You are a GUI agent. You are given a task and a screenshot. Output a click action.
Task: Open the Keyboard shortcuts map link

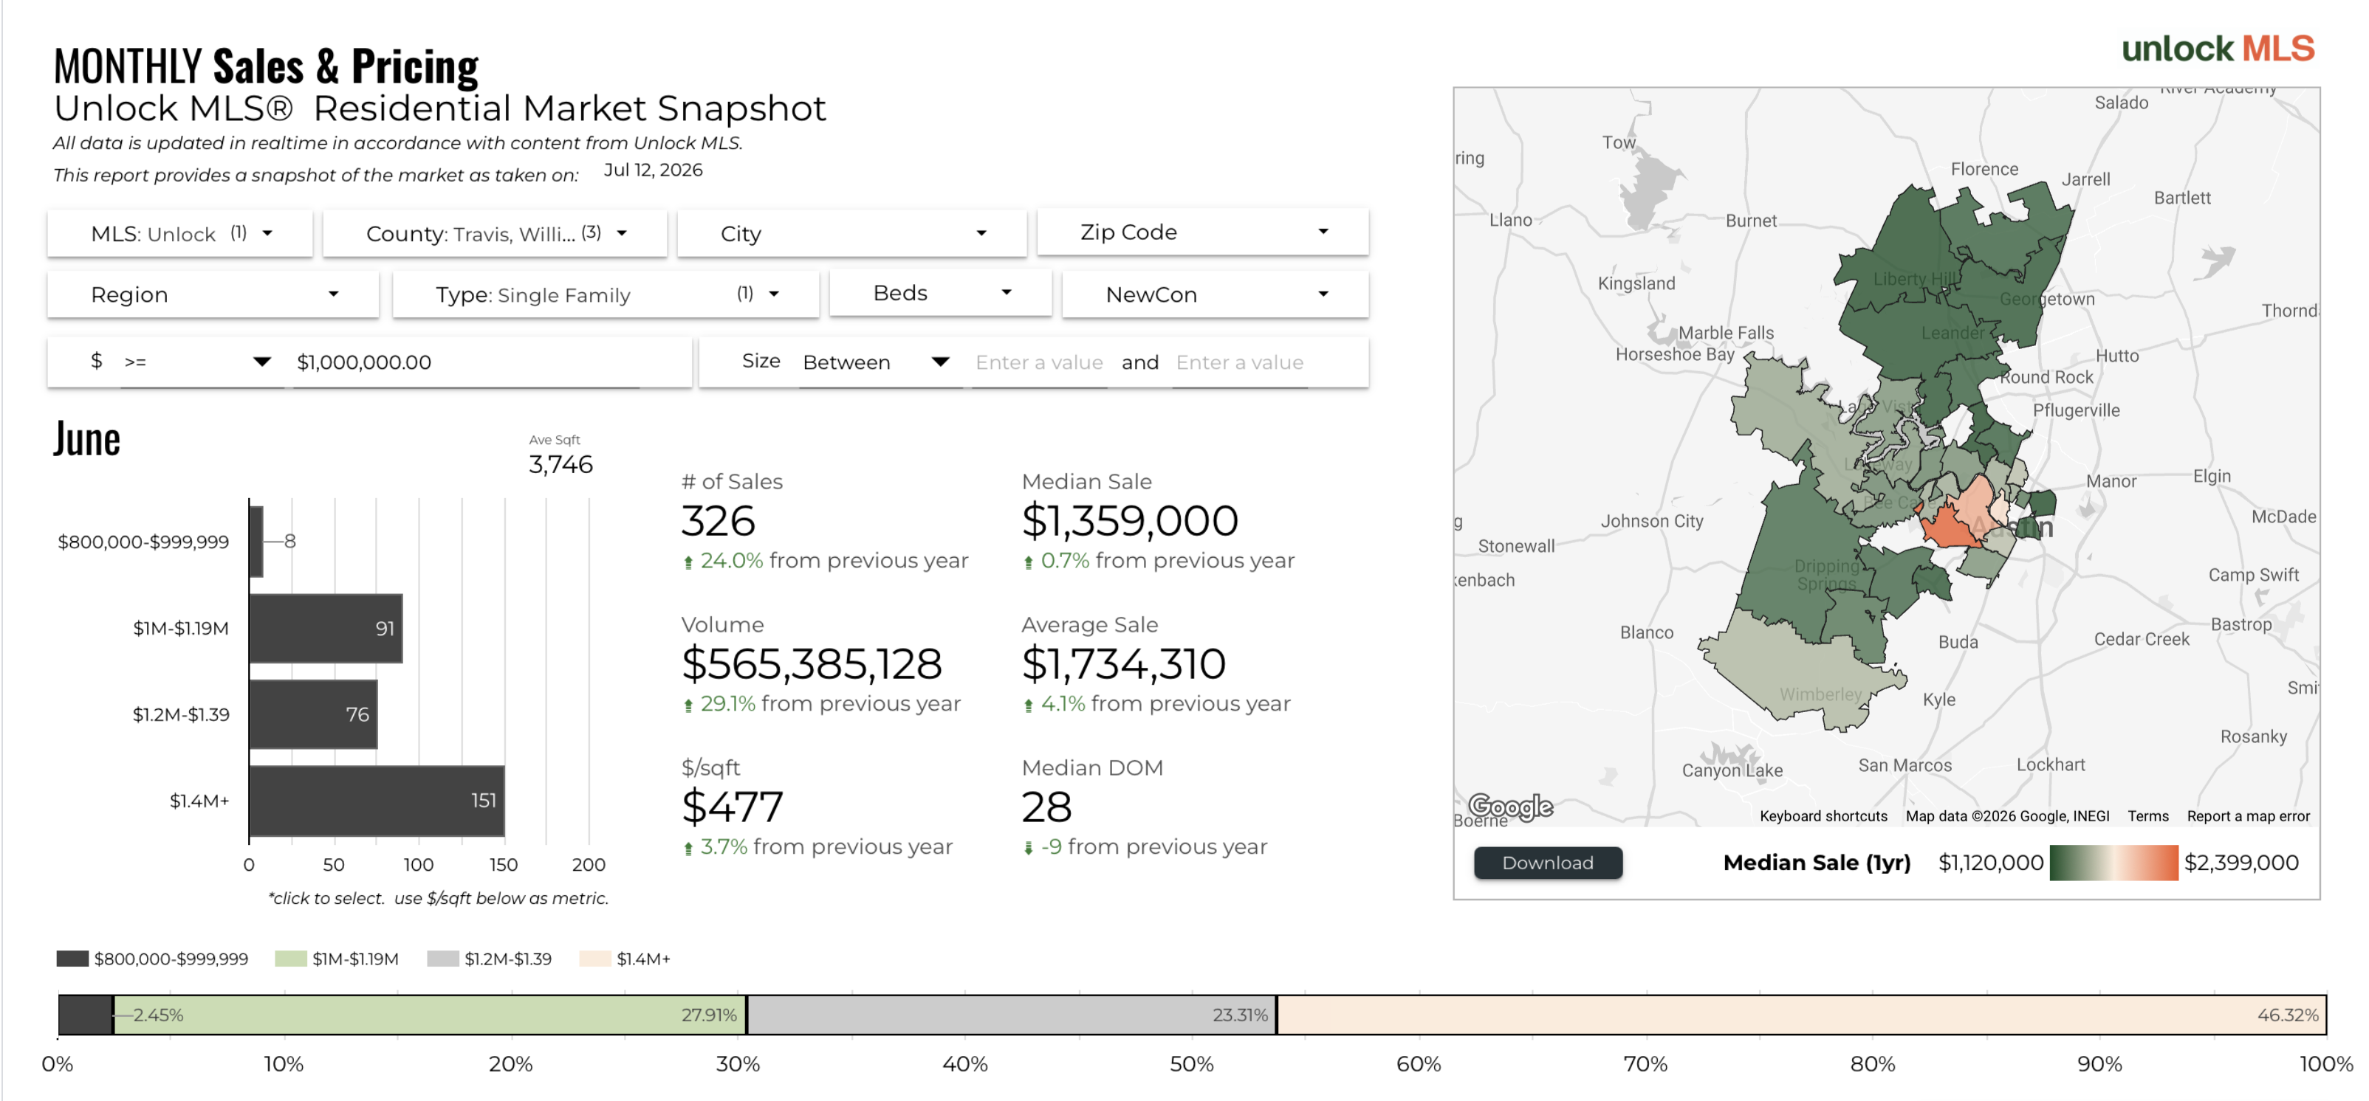pyautogui.click(x=1823, y=816)
